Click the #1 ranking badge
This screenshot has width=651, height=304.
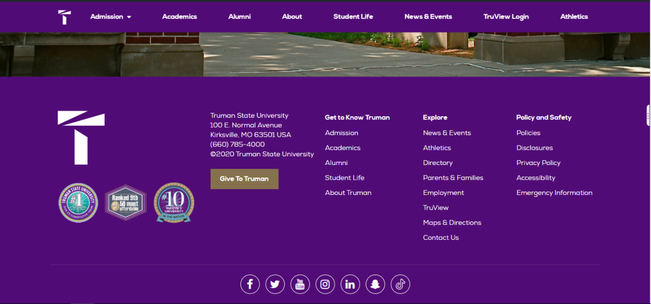coord(78,202)
